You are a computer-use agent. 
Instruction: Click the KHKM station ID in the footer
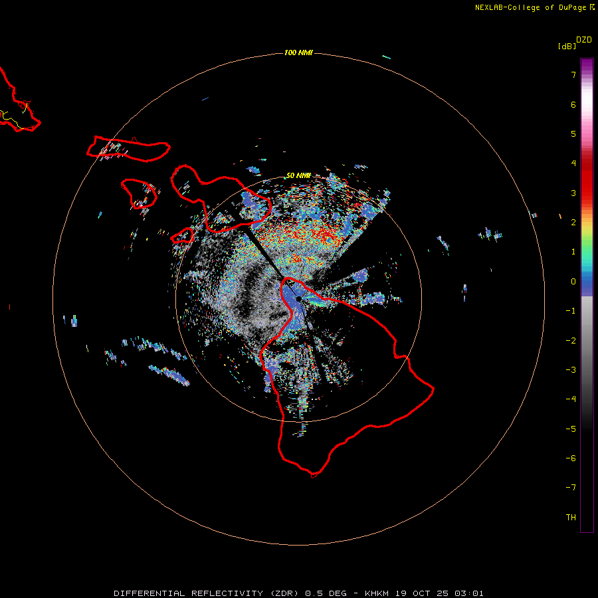coord(377,593)
